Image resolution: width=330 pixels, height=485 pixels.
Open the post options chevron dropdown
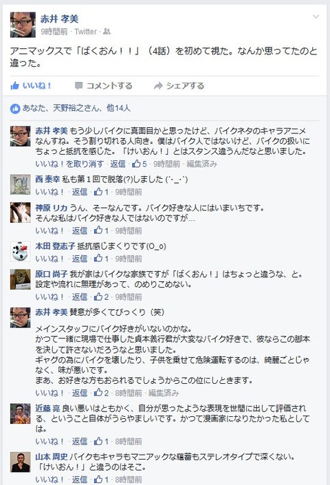pyautogui.click(x=316, y=17)
